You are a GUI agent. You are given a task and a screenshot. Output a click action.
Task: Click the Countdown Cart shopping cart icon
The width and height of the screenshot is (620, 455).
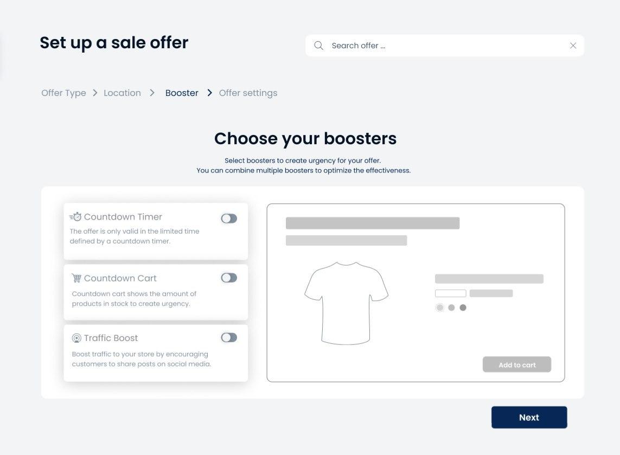pyautogui.click(x=76, y=278)
